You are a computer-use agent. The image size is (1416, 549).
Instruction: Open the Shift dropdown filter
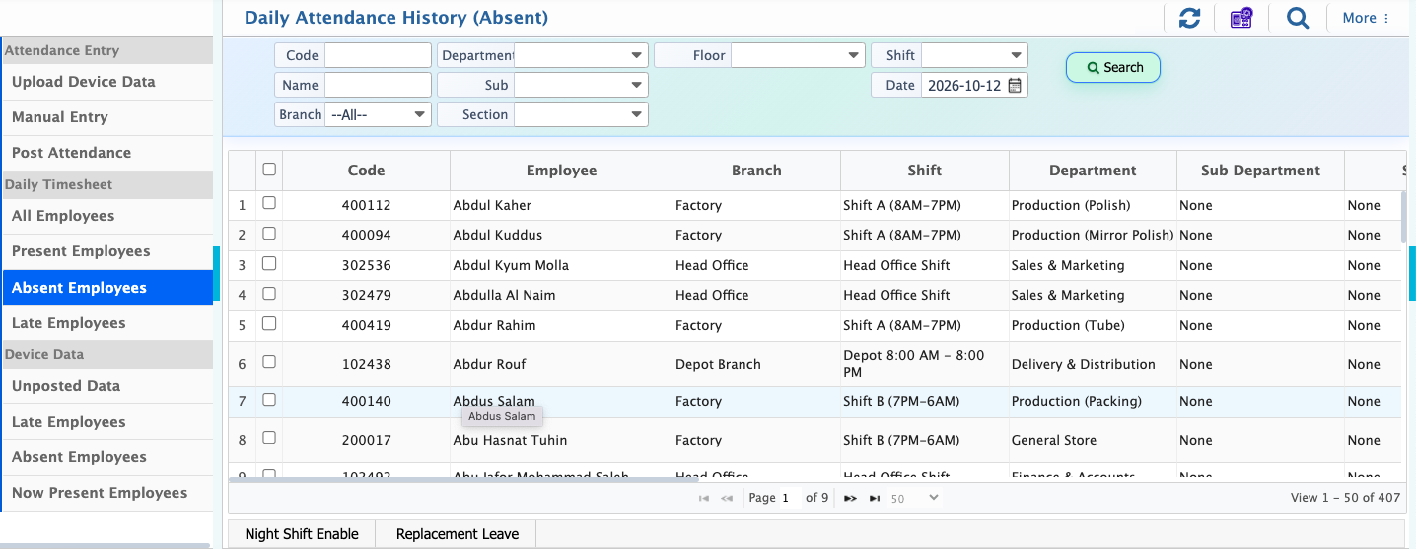[x=974, y=55]
